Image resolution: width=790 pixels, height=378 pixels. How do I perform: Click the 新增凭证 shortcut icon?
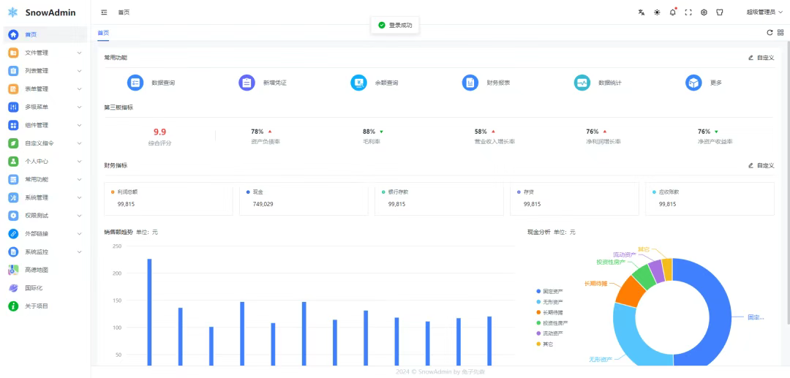pos(247,83)
